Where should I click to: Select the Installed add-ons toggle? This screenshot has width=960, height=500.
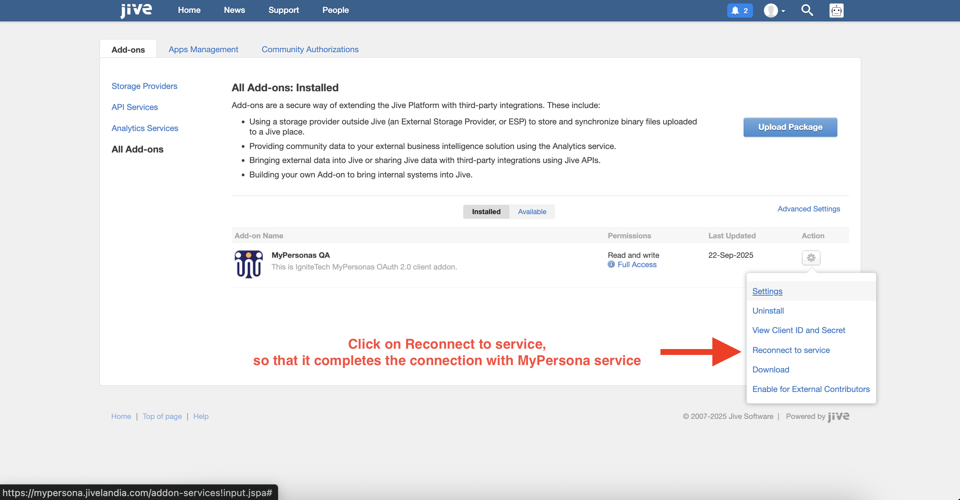point(486,212)
